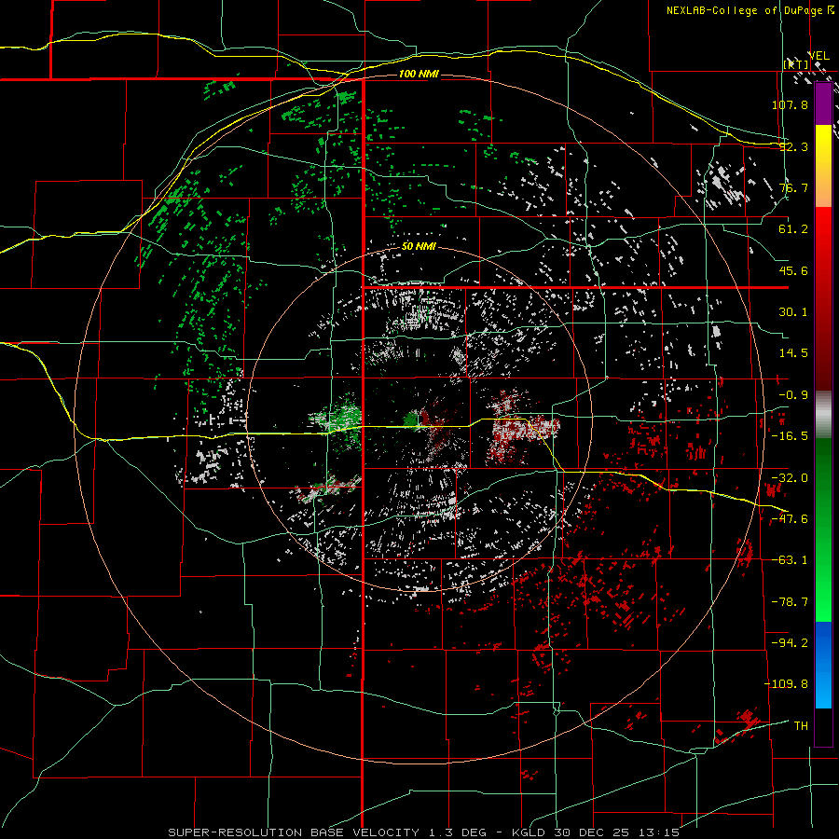Screen dimensions: 839x839
Task: Click the 76.7 scale value
Action: (x=793, y=187)
